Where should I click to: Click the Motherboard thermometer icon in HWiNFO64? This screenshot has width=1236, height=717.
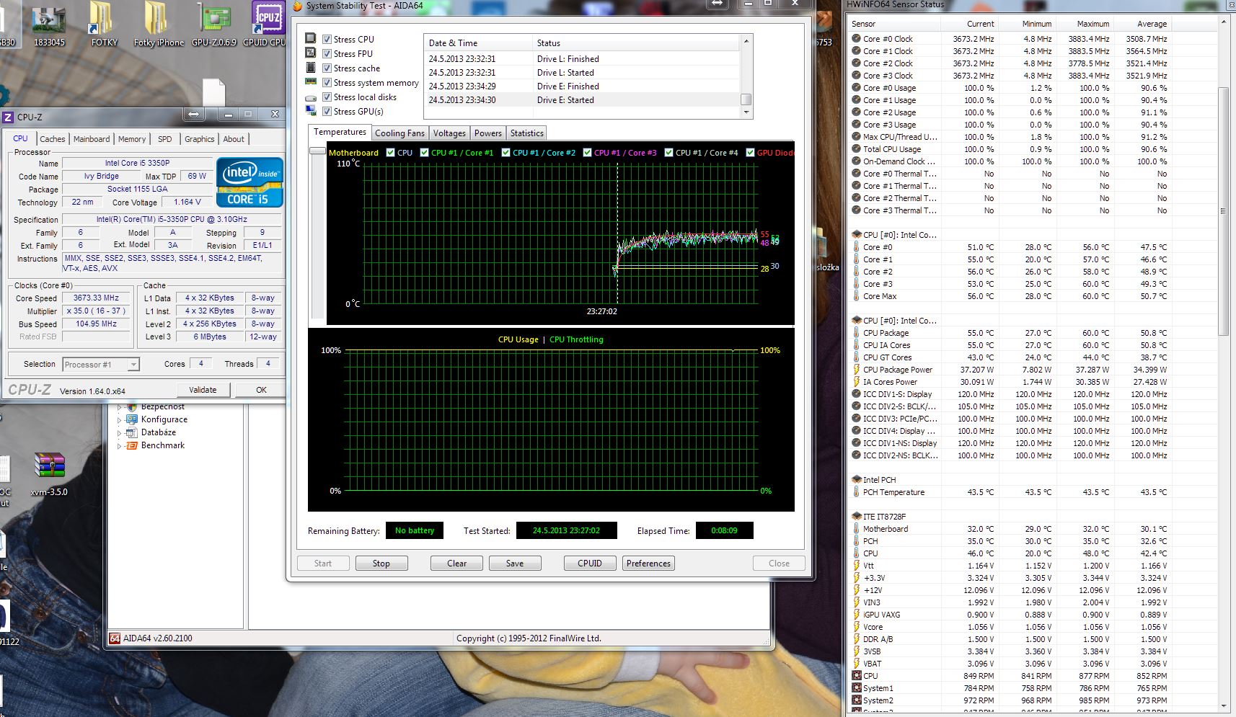tap(857, 529)
